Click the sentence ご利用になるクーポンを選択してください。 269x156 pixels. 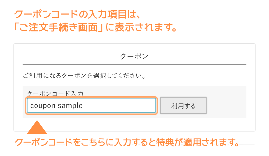[85, 76]
